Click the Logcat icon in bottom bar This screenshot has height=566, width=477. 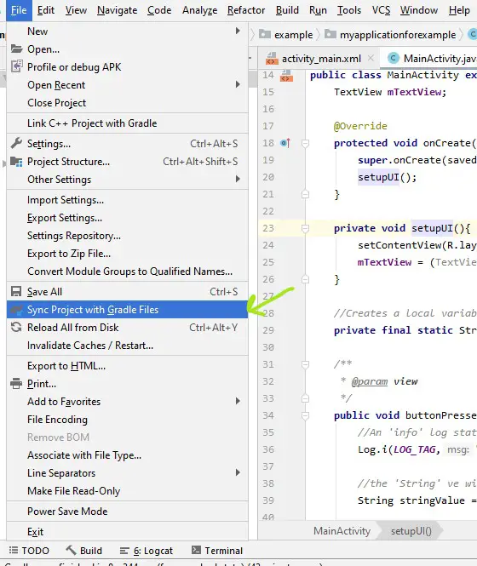pyautogui.click(x=124, y=551)
